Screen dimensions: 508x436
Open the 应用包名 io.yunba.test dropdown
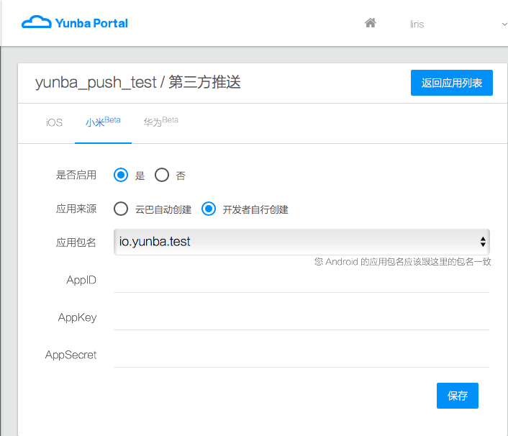tap(301, 242)
